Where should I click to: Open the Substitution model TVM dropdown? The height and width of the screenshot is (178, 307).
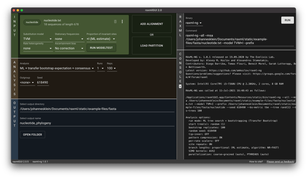37,39
